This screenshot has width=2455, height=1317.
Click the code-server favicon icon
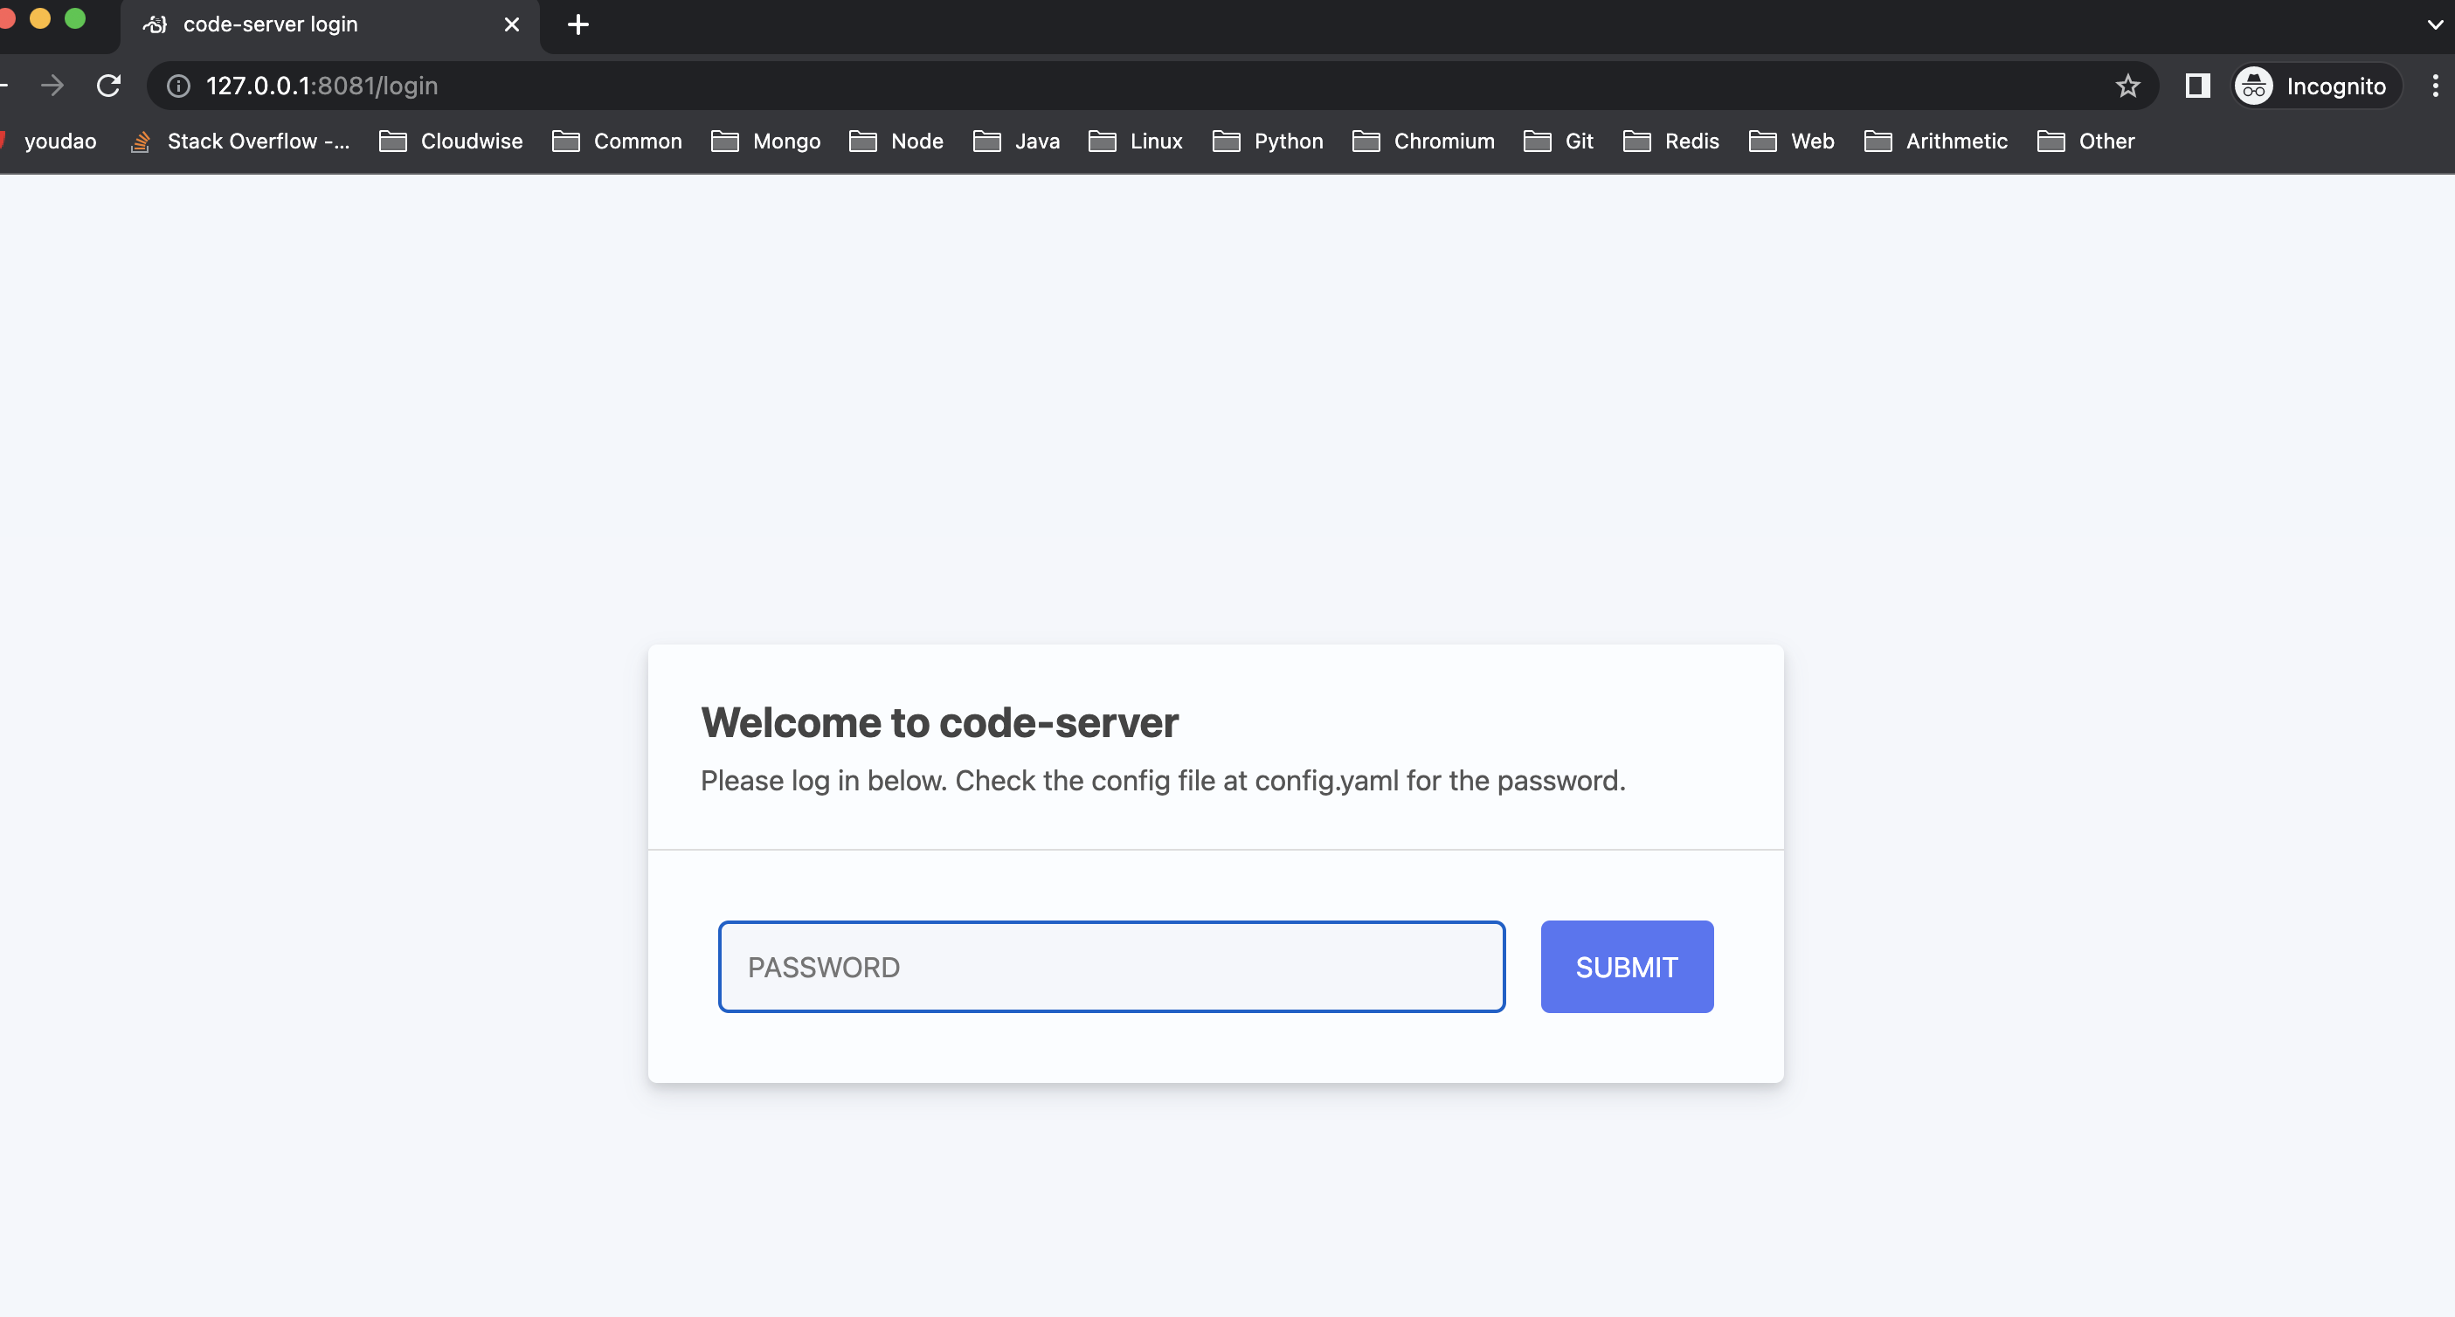[x=156, y=24]
